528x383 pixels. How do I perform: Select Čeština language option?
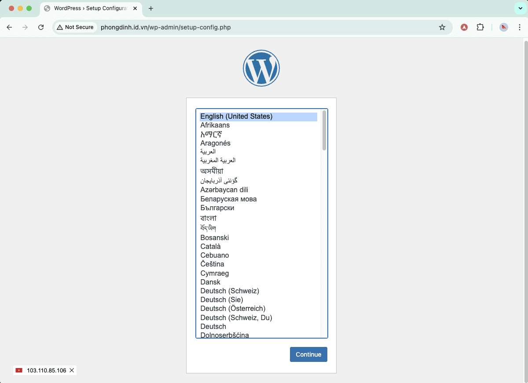pos(258,264)
